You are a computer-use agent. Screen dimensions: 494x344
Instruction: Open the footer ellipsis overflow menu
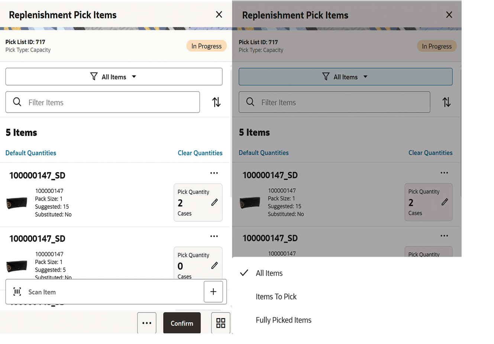[x=146, y=323]
